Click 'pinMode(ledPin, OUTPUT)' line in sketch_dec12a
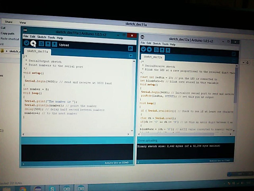 pos(177,97)
